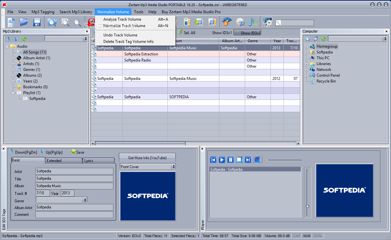Click Up[PgUp] button

coord(52,152)
